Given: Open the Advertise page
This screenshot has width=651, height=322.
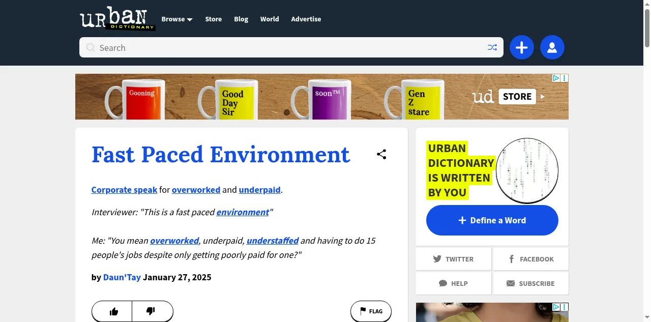Looking at the screenshot, I should pyautogui.click(x=306, y=19).
